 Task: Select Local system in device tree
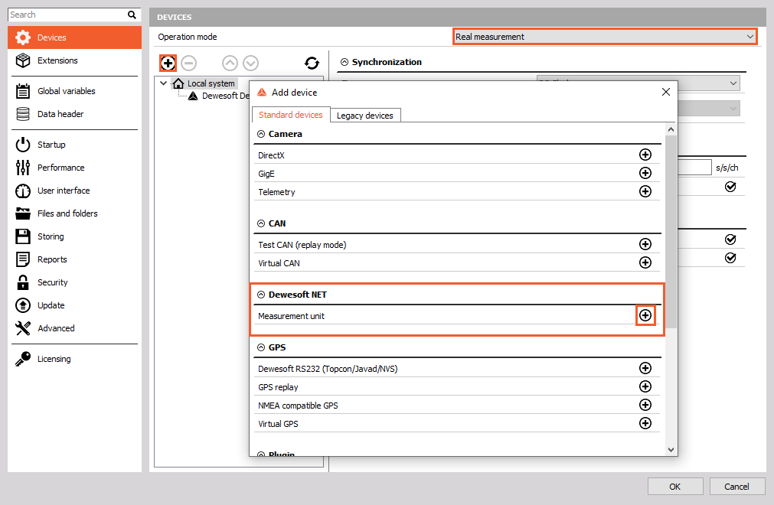click(211, 84)
